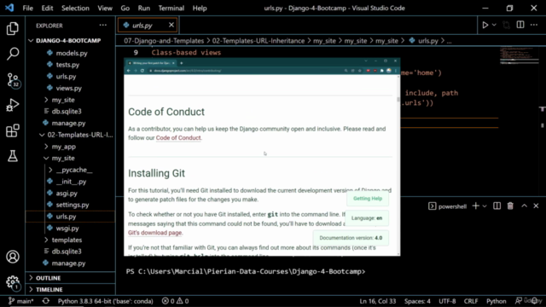Follow the Code of Conduct link in browser
The height and width of the screenshot is (307, 546).
pos(178,138)
